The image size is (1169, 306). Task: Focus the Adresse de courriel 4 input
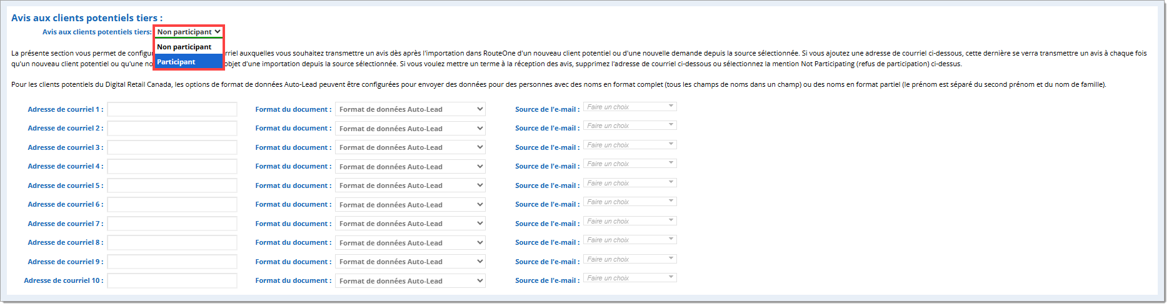pos(172,167)
